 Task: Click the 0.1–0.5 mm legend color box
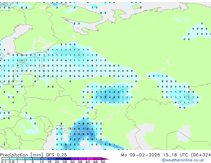click(6, 159)
